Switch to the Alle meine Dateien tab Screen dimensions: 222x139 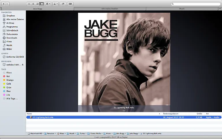tap(110, 9)
